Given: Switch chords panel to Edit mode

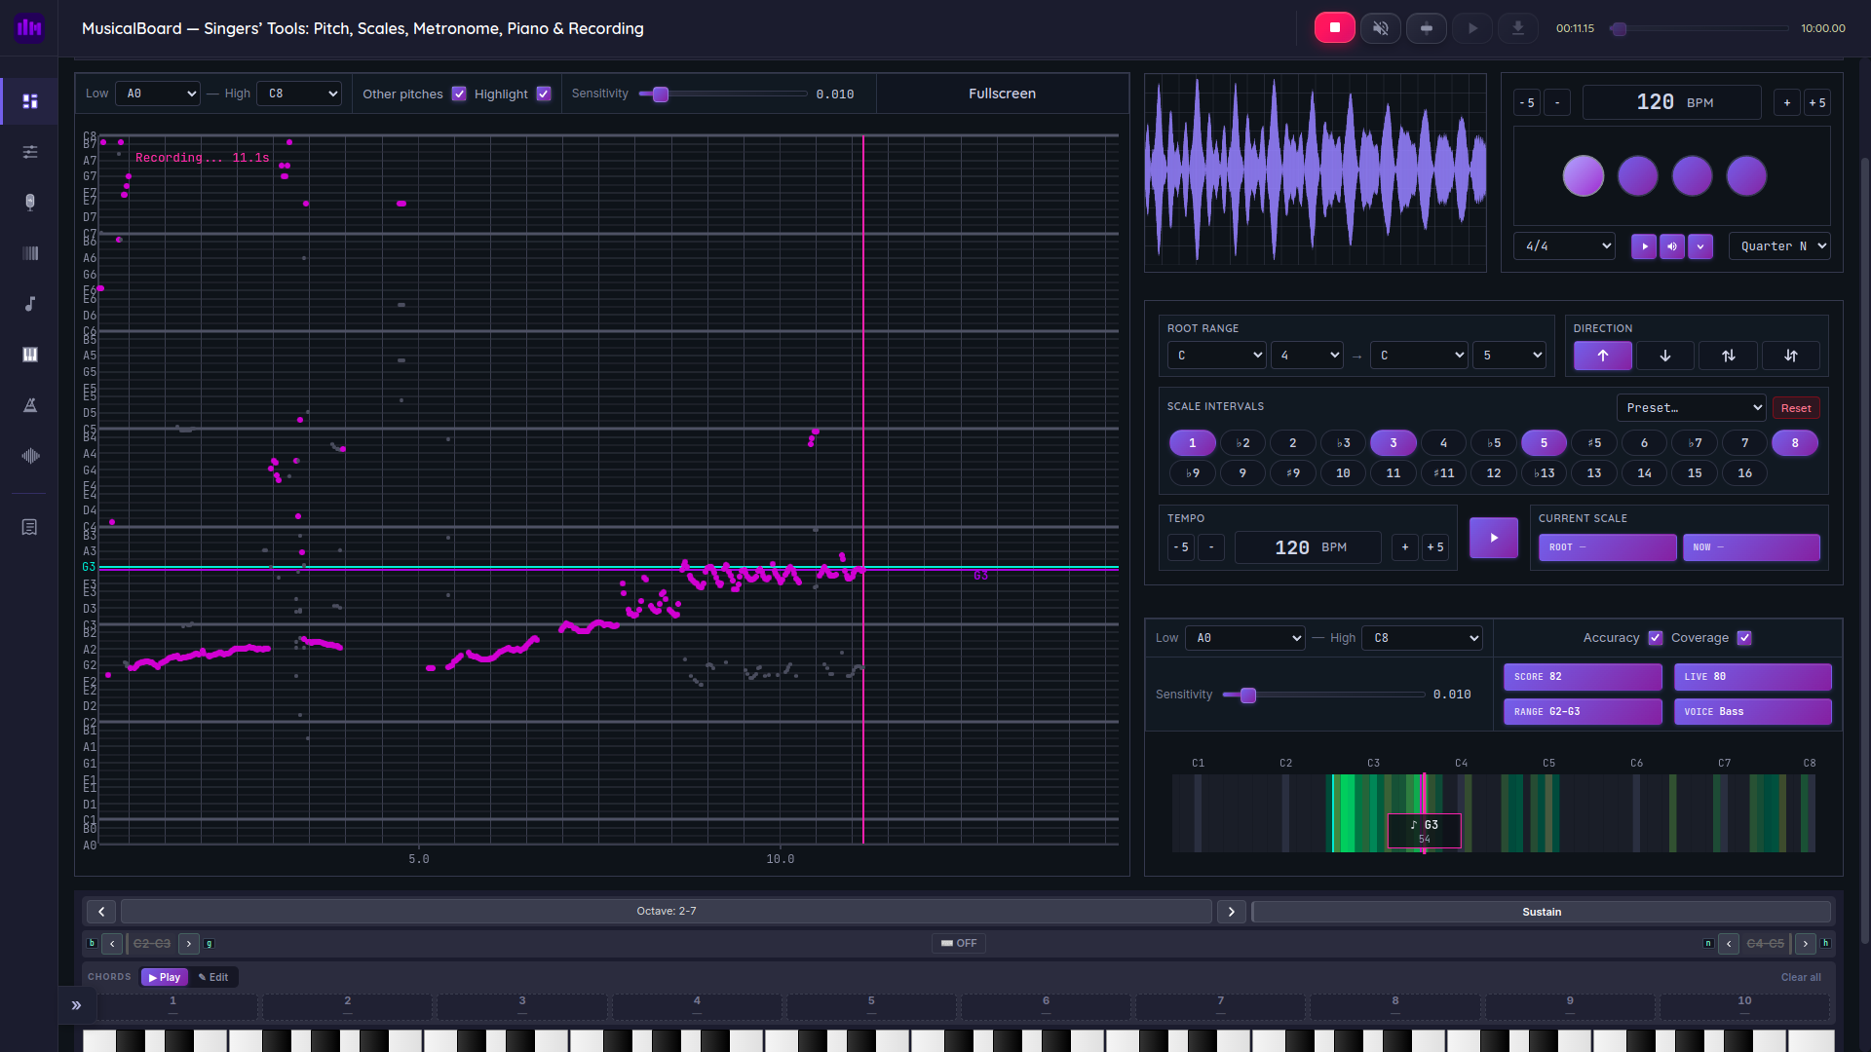Looking at the screenshot, I should pos(213,977).
